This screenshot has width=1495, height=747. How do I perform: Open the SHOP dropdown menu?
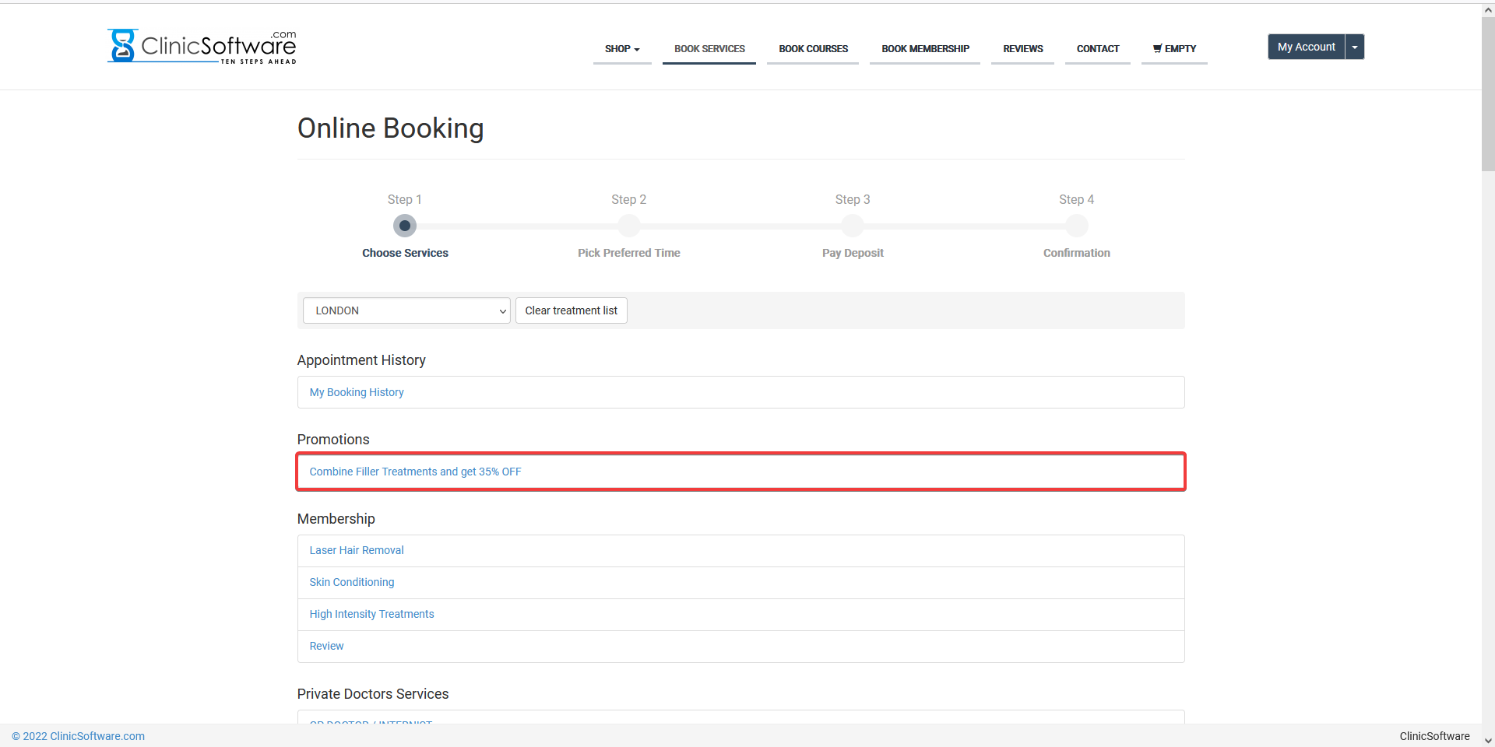pos(621,48)
